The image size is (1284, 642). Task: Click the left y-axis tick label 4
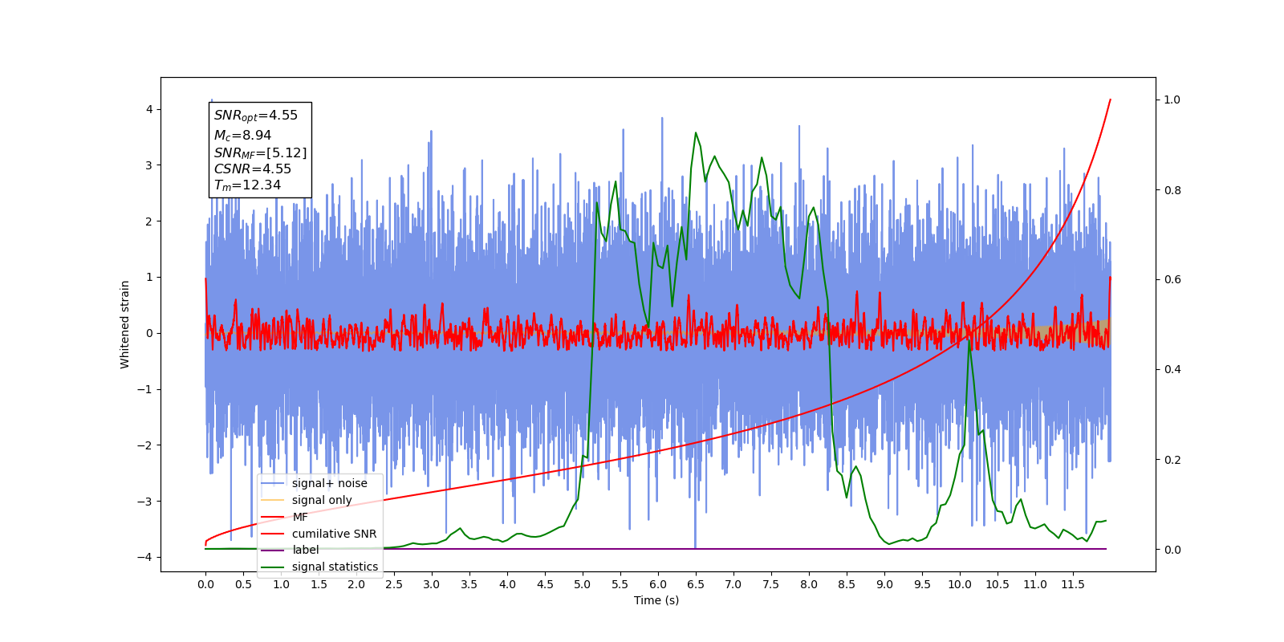148,109
